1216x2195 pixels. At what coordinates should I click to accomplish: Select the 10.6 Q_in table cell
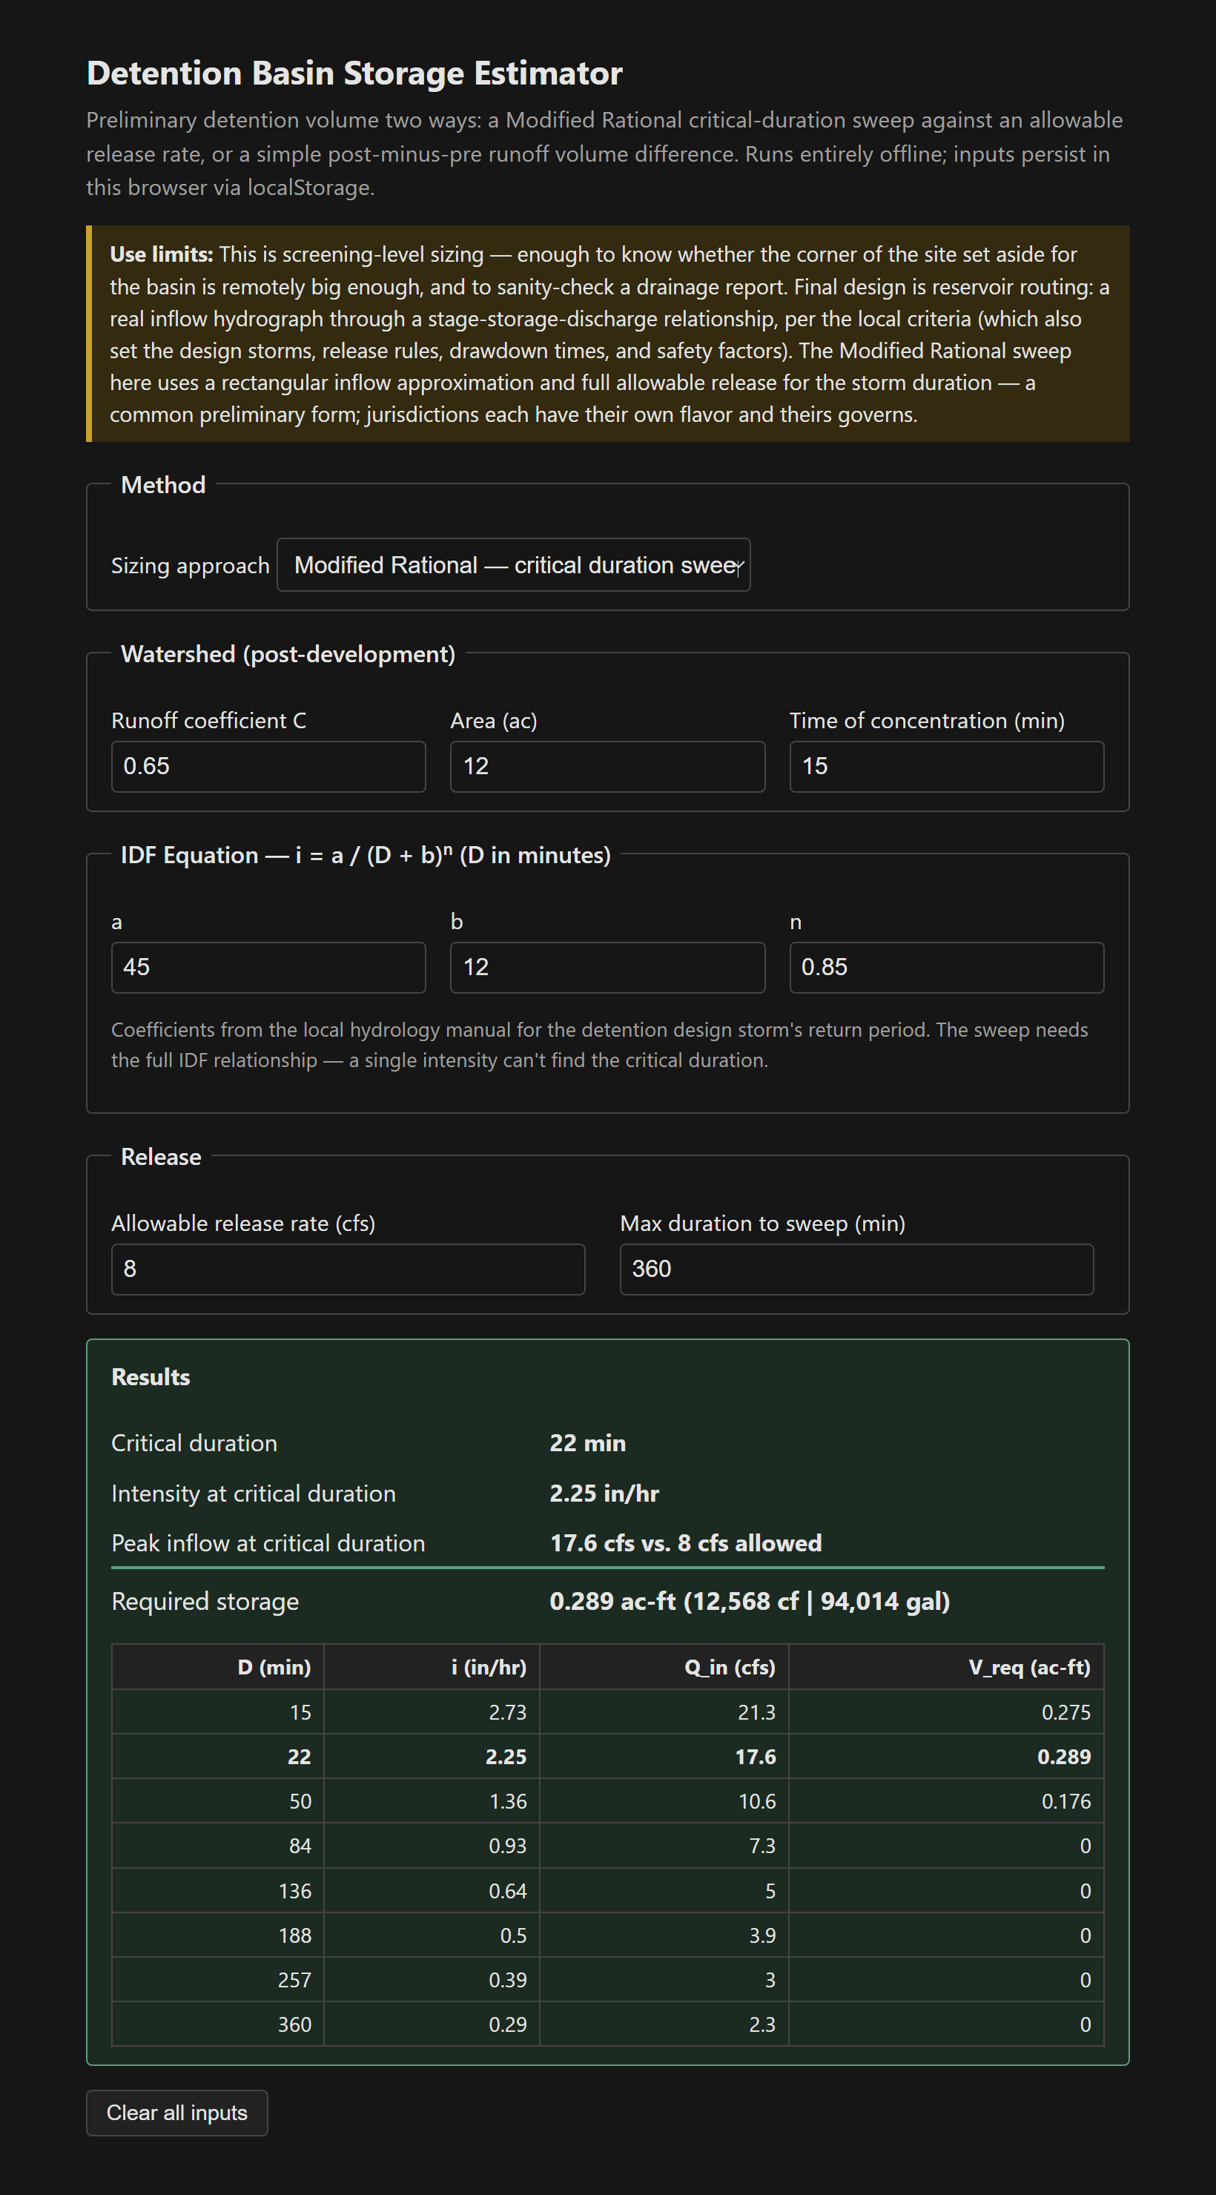tap(664, 1800)
